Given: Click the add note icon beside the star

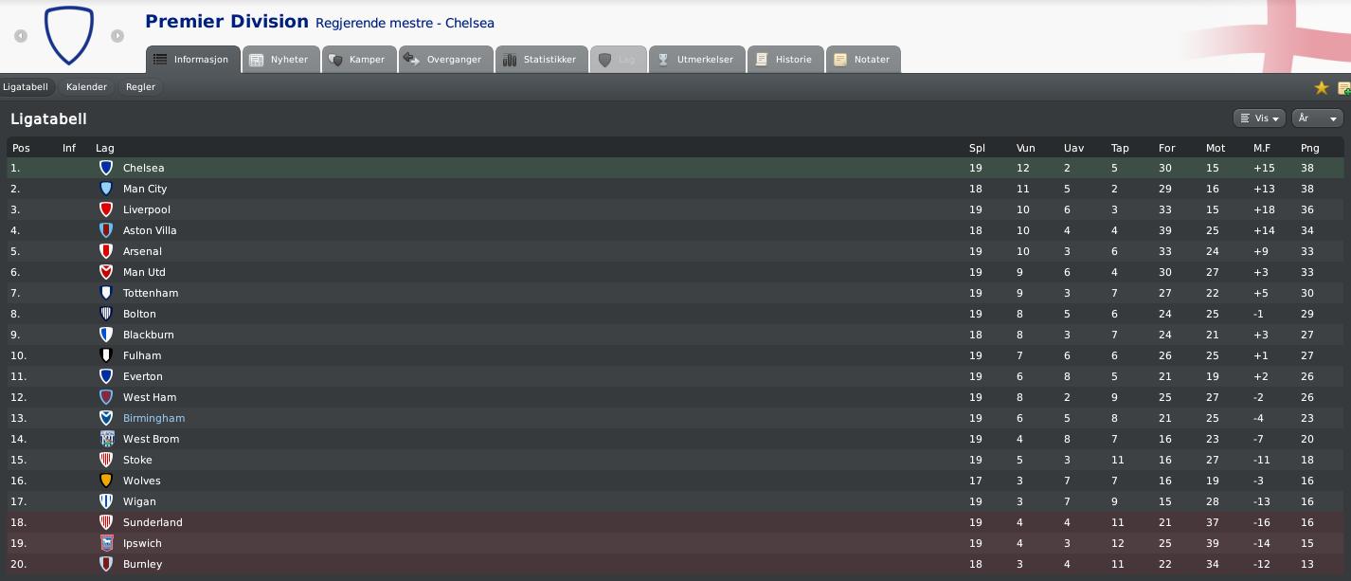Looking at the screenshot, I should pos(1344,87).
